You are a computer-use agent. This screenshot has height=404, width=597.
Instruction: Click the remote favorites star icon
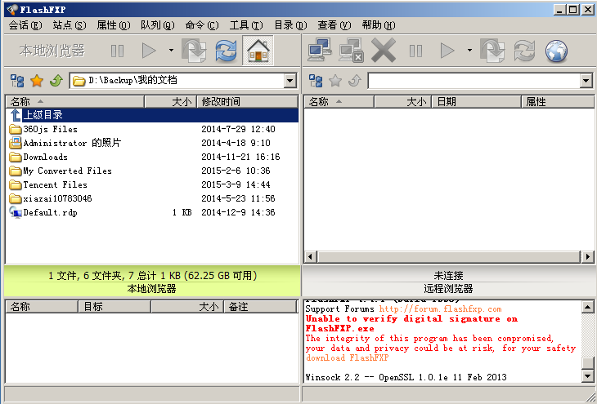pyautogui.click(x=335, y=81)
